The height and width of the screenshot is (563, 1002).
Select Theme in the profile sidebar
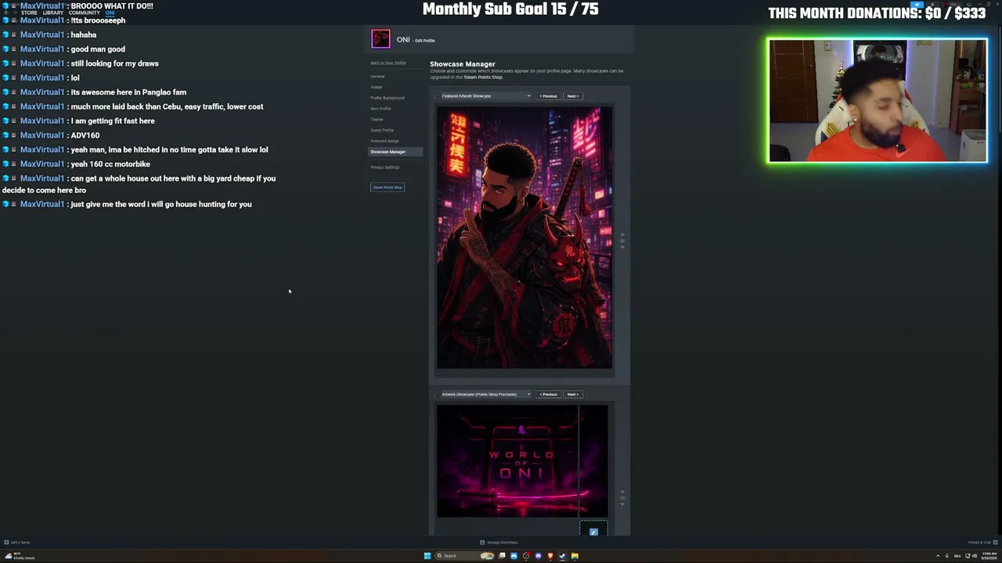(x=377, y=120)
